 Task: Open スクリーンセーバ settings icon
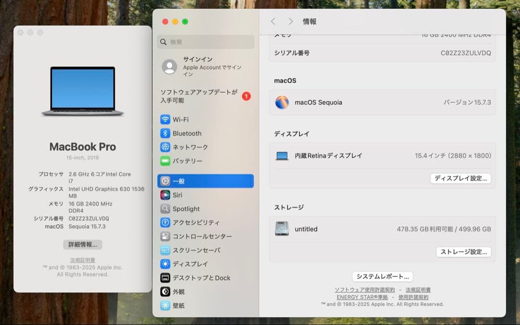[x=165, y=250]
